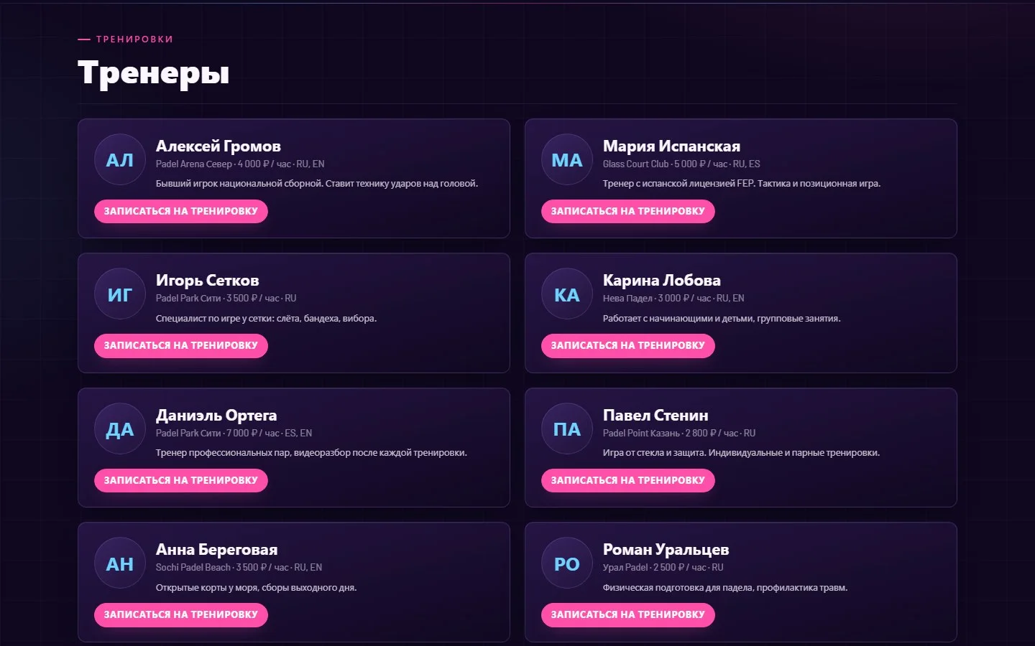1035x646 pixels.
Task: Click Записаться на тренировку under Даниэль Ортега
Action: (x=181, y=480)
